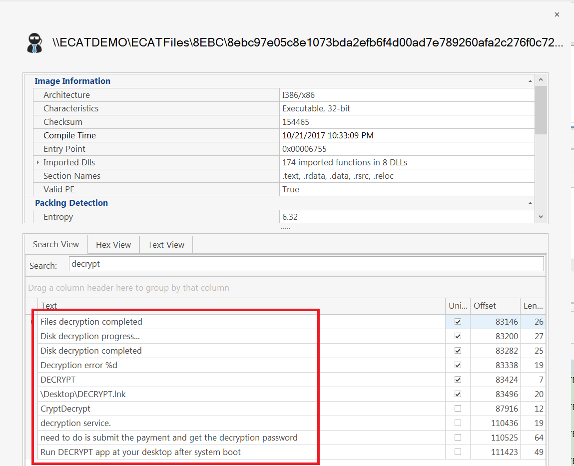The height and width of the screenshot is (466, 574).
Task: Expand the Imported Dlls row
Action: [x=38, y=162]
